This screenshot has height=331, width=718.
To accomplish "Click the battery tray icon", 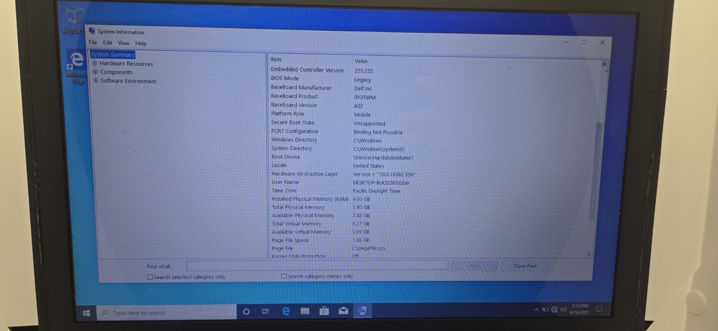I will (545, 310).
